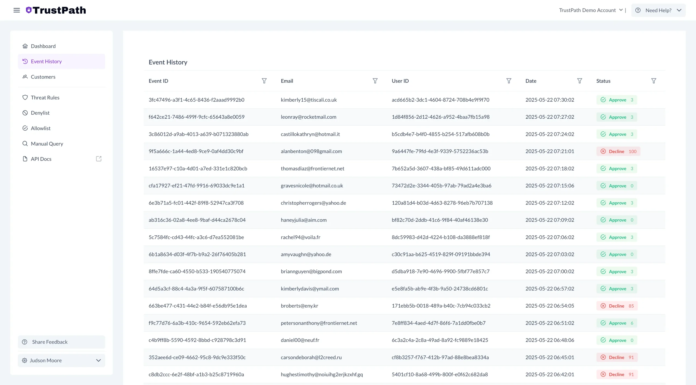Select the Dashboard home icon

tap(25, 46)
